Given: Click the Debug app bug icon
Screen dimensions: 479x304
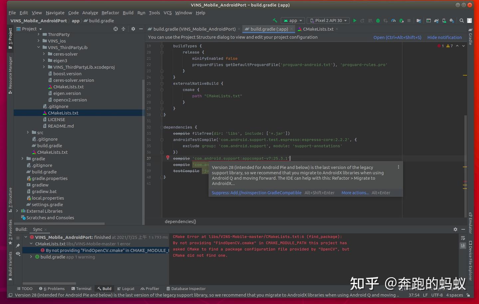Looking at the screenshot, I should (378, 21).
